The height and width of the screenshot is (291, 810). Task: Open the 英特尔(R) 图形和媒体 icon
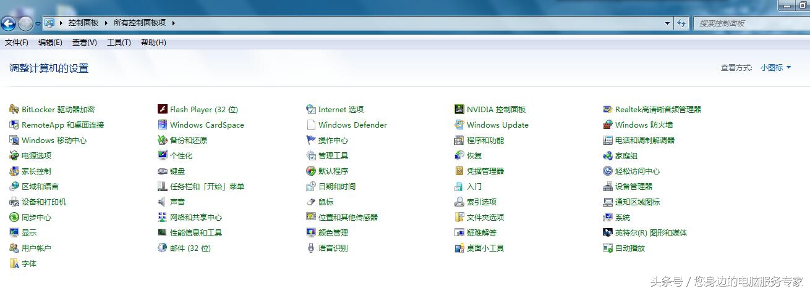[x=608, y=232]
